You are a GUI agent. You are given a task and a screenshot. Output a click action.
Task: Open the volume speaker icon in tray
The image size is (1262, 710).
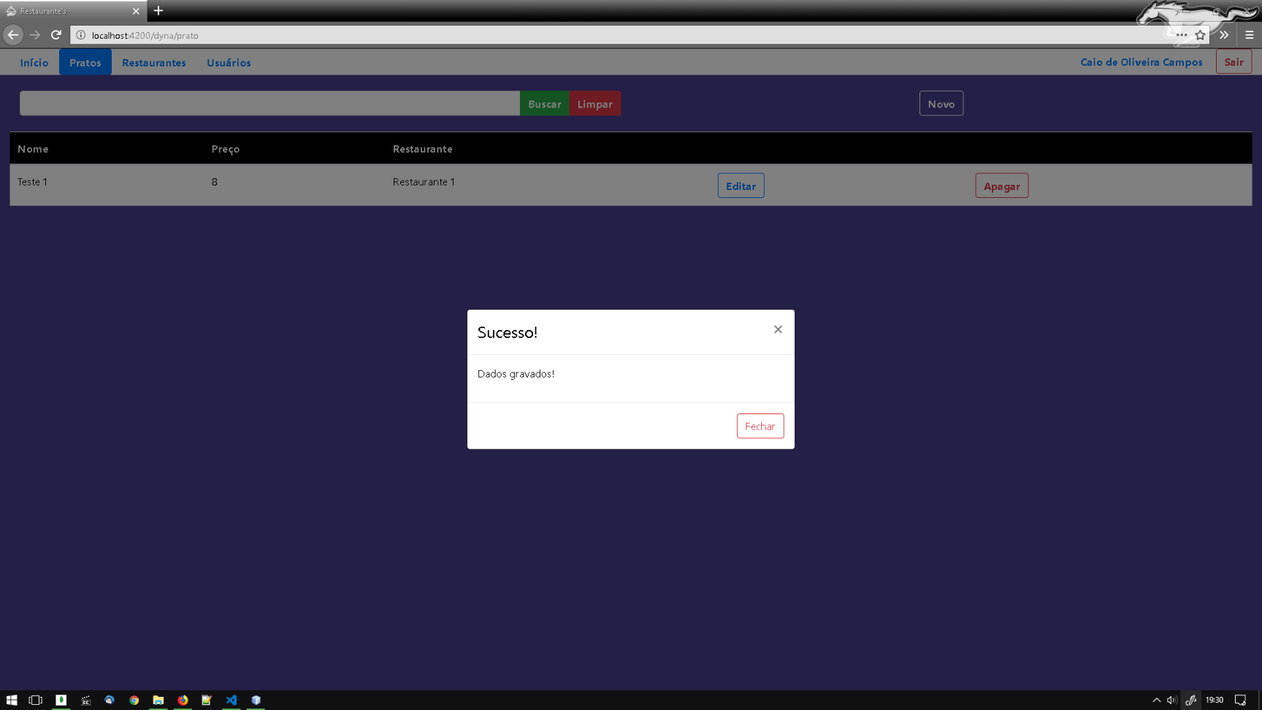pos(1172,700)
